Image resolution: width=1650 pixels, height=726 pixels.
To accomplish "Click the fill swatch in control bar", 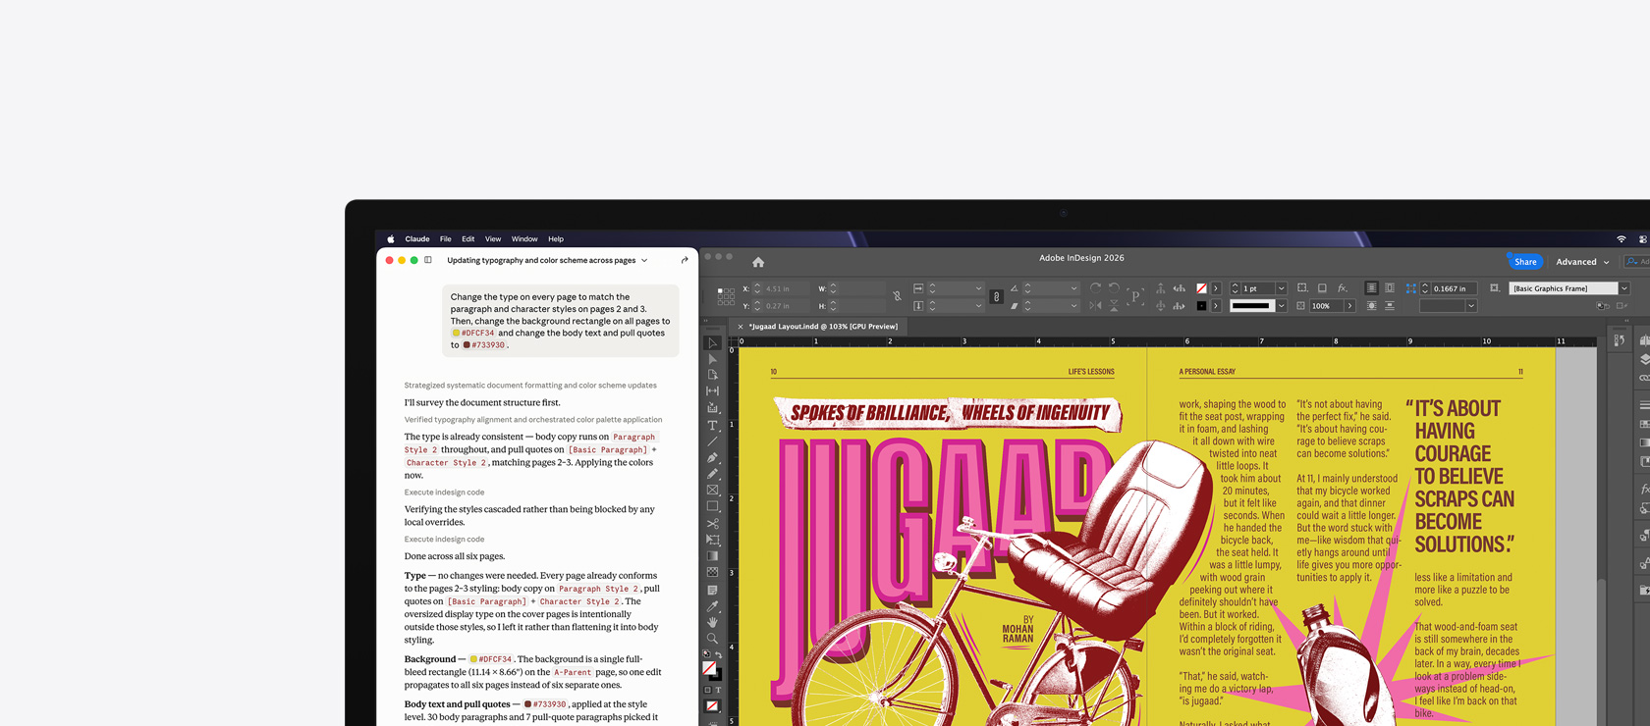I will pos(1201,288).
